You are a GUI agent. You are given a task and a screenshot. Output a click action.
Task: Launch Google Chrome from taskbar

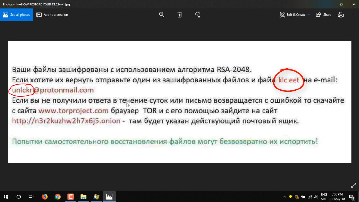[57, 197]
